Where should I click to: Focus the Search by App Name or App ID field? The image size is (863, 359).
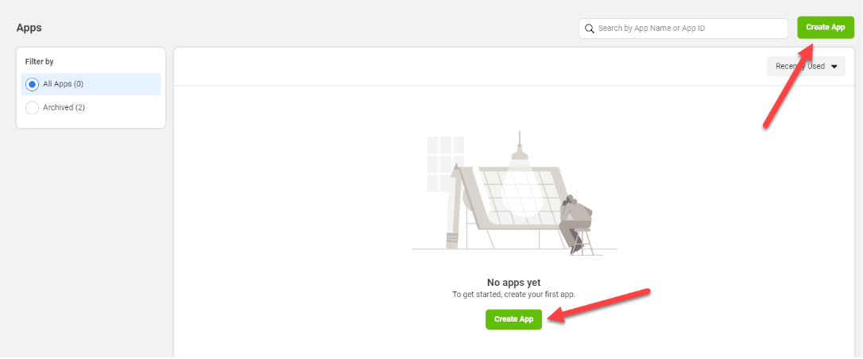683,28
